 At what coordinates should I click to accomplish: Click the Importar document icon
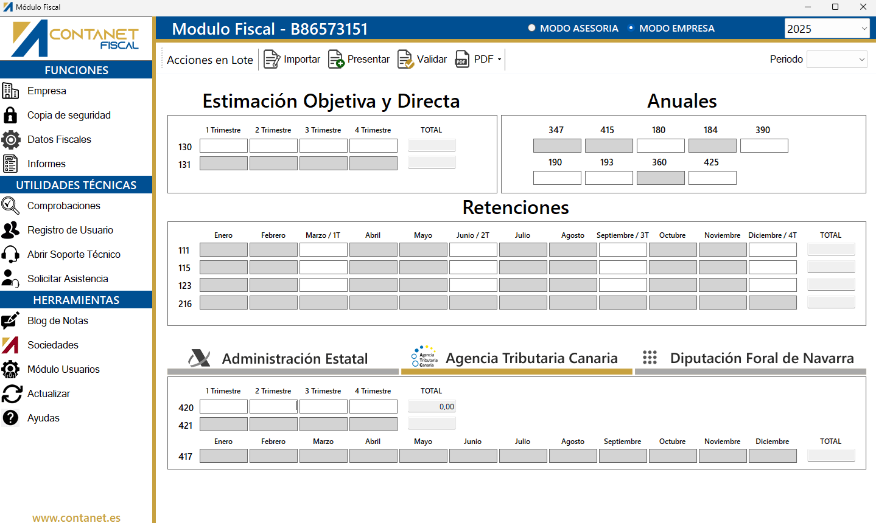click(x=272, y=60)
